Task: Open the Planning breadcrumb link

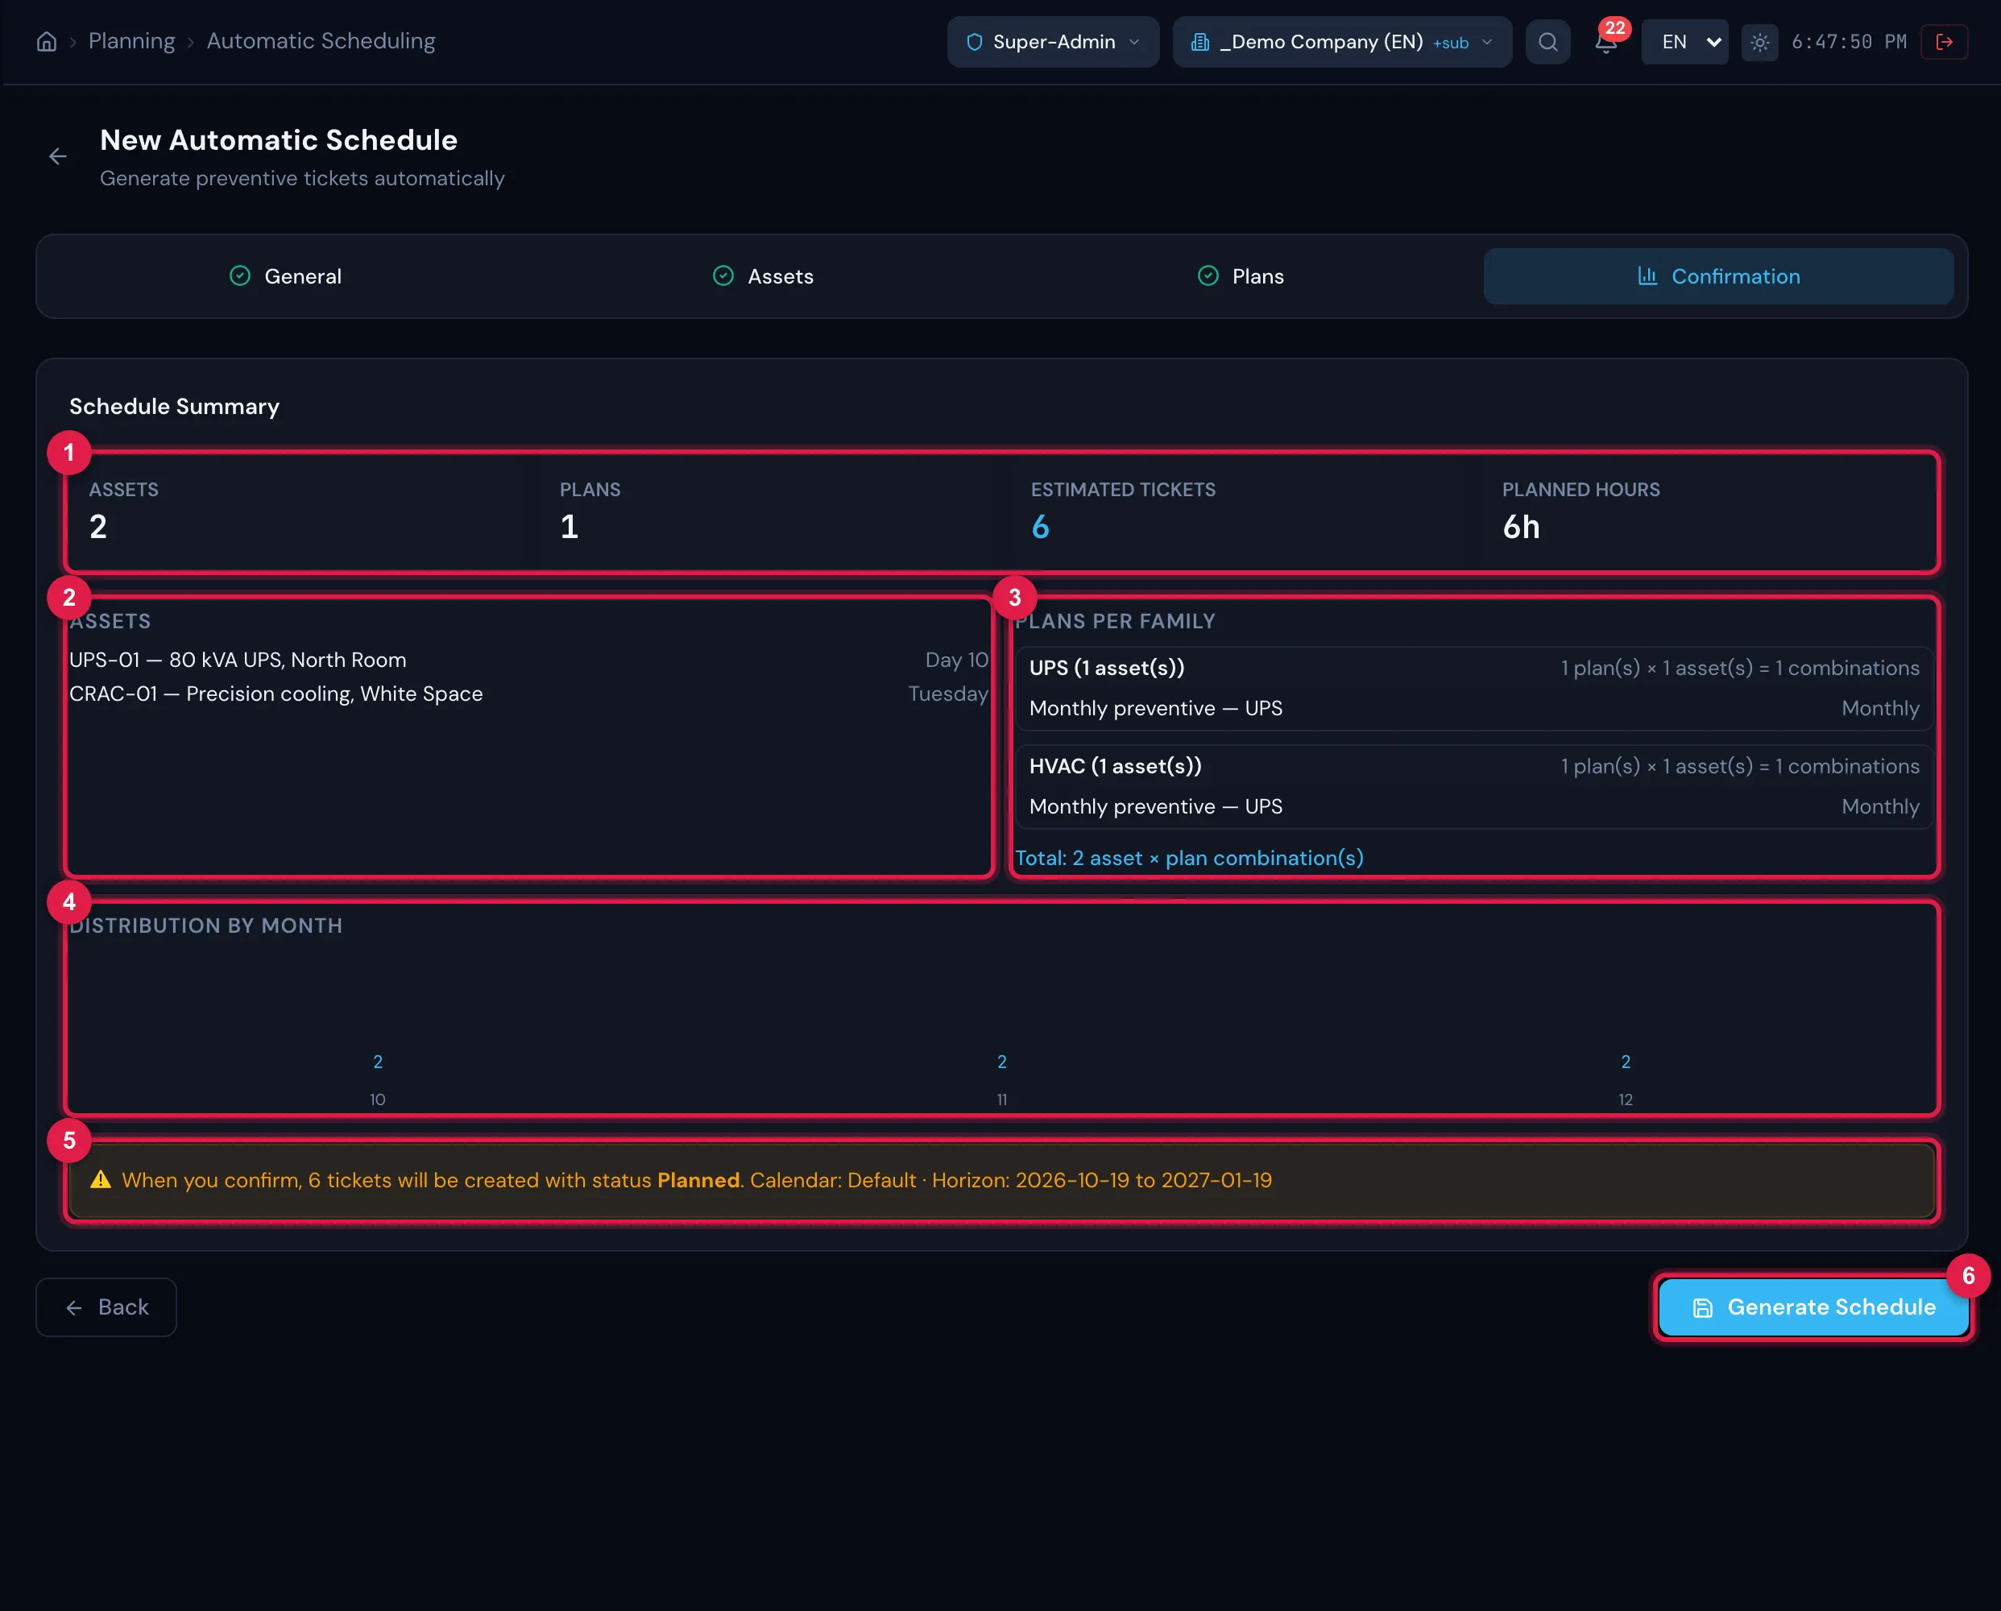Action: click(x=132, y=41)
